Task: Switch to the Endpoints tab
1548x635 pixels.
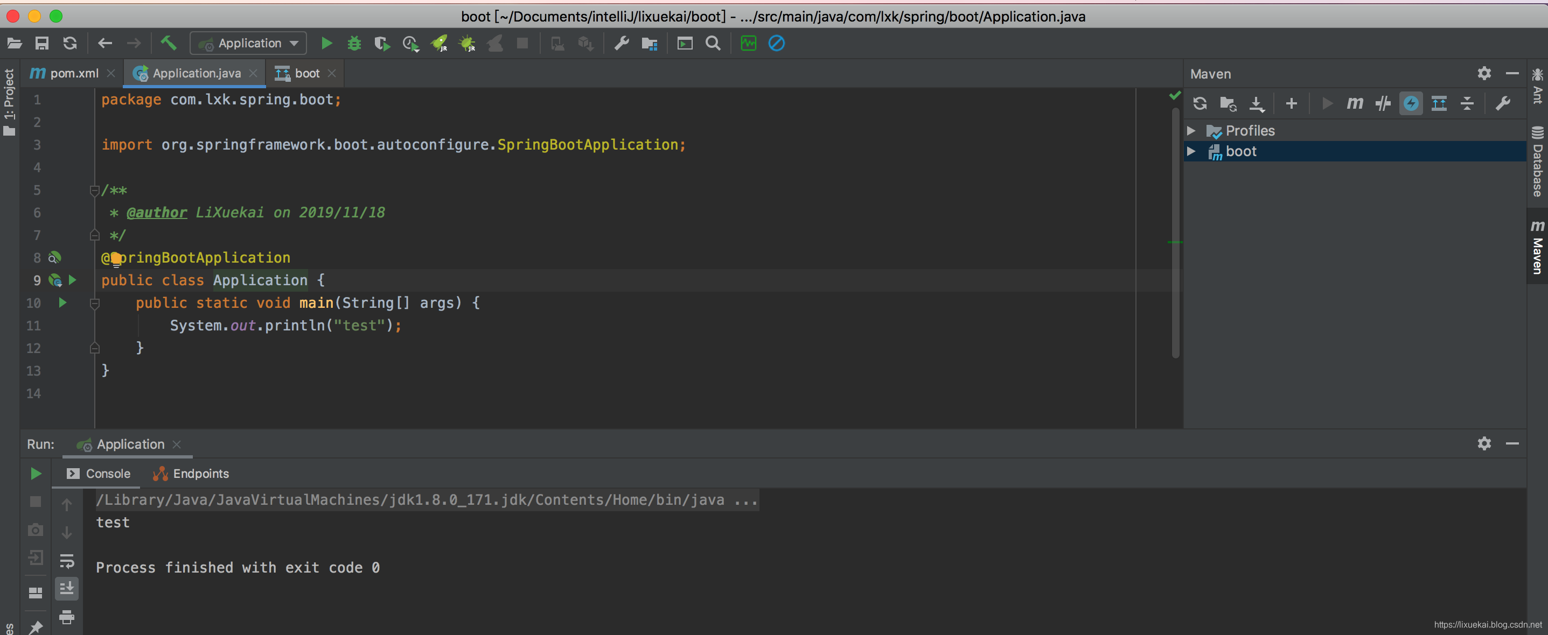Action: (x=191, y=474)
